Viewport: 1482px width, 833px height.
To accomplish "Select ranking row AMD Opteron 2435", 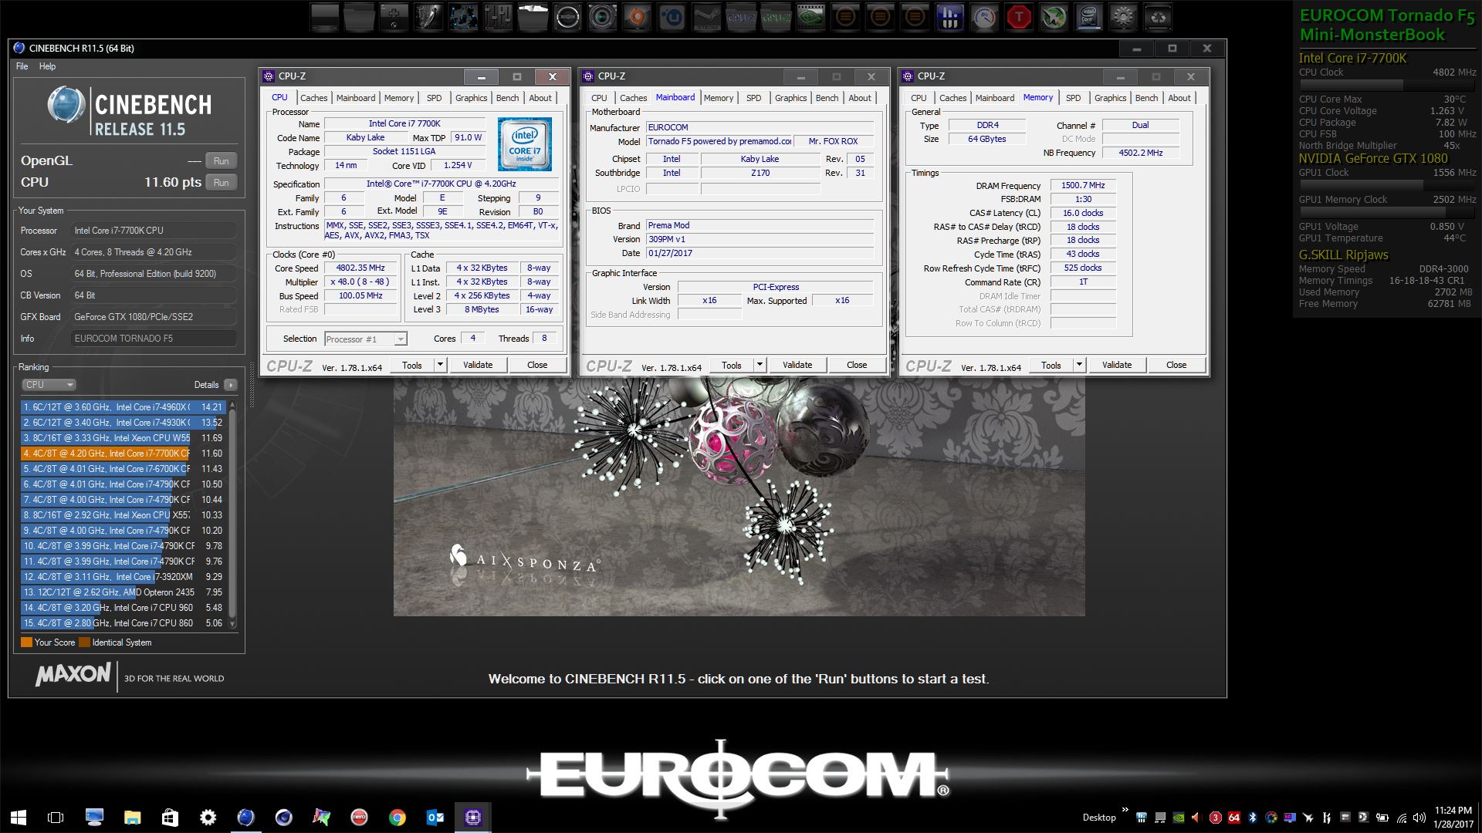I will point(123,592).
